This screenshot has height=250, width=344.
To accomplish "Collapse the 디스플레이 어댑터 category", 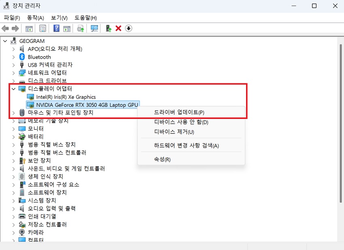I will (13, 89).
